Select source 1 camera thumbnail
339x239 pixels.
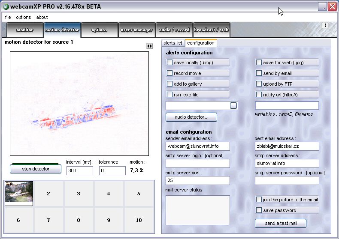[19, 194]
